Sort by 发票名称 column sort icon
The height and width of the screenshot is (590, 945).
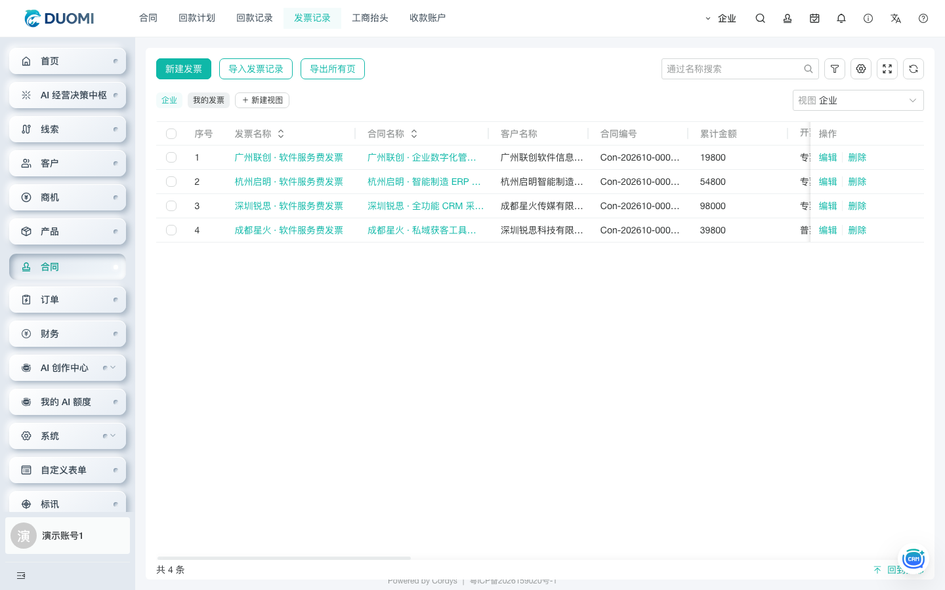pyautogui.click(x=281, y=134)
